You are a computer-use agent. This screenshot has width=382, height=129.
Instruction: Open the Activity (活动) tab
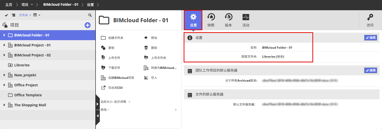(246, 20)
